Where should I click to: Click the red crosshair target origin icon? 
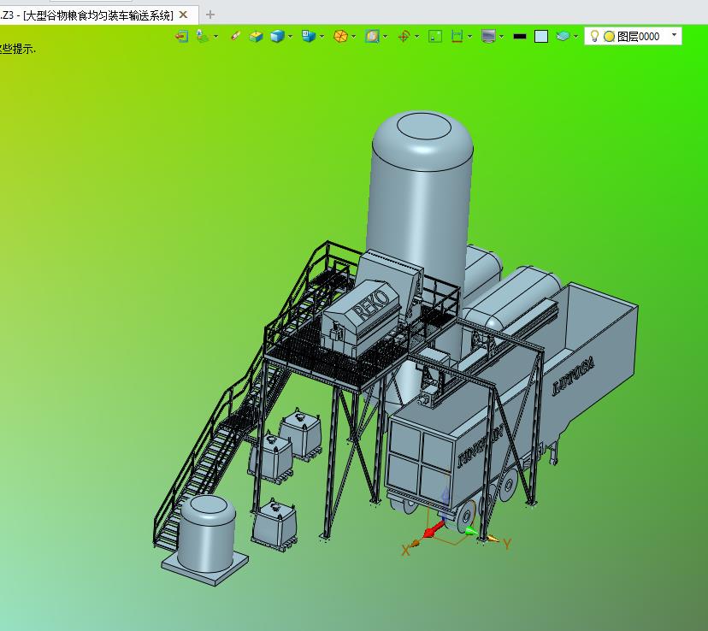(404, 36)
